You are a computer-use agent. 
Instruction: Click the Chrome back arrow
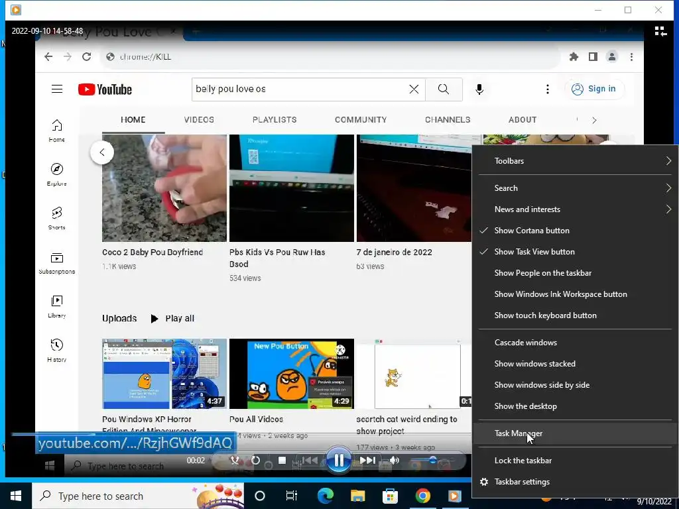(48, 57)
